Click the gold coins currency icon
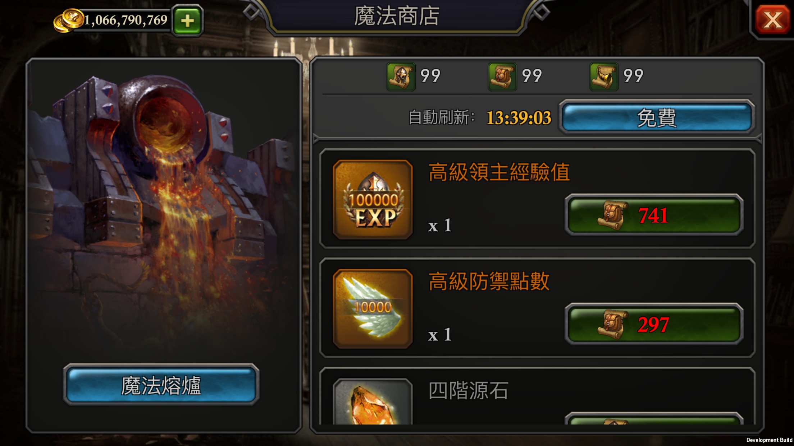Image resolution: width=794 pixels, height=446 pixels. coord(68,20)
